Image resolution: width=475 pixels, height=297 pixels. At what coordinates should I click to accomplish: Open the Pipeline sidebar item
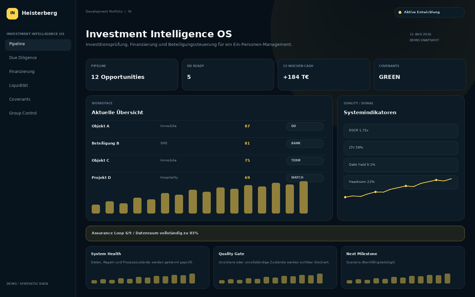click(38, 45)
